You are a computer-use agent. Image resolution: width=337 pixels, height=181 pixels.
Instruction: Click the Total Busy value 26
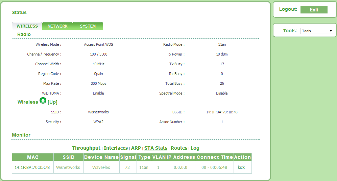pyautogui.click(x=222, y=83)
